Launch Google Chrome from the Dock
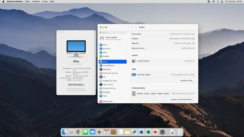The image size is (244, 137). [x=78, y=132]
